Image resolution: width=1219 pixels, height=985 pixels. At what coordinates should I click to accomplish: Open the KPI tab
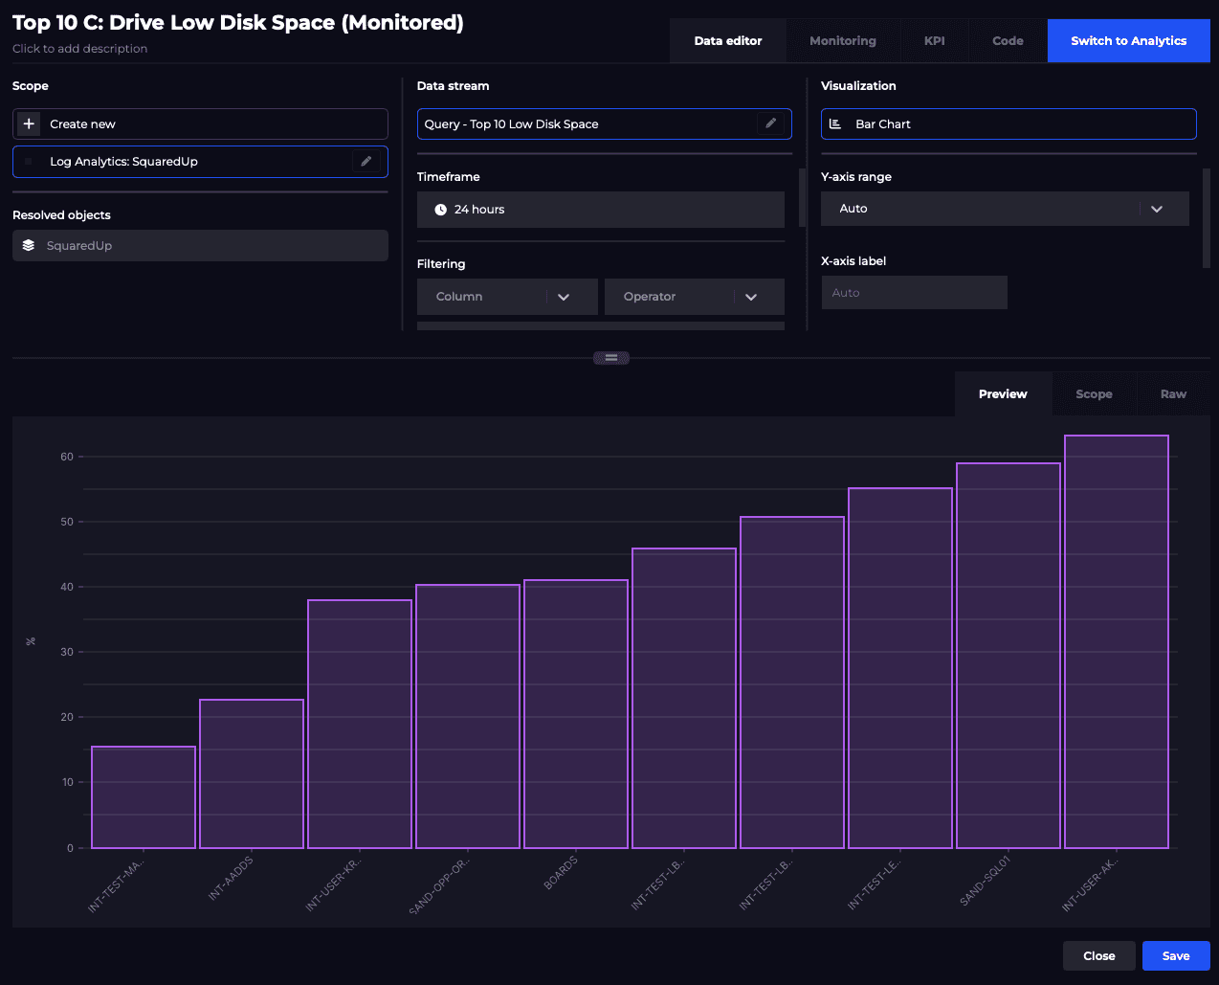934,41
